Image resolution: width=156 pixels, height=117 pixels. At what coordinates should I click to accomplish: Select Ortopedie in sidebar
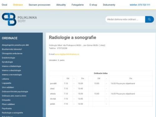[x=6, y=100]
